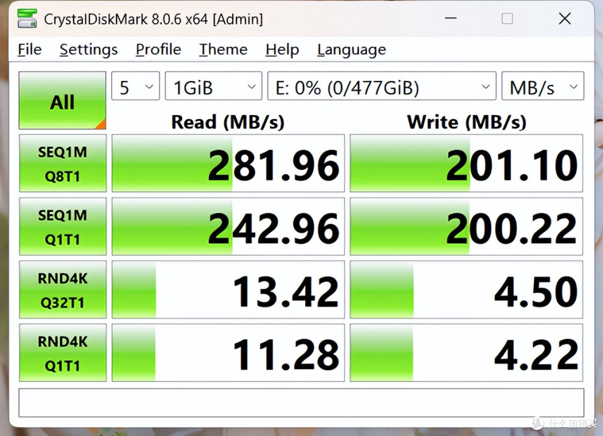This screenshot has width=603, height=436.
Task: Run the SEQ1M Q8T1 test
Action: tap(63, 163)
